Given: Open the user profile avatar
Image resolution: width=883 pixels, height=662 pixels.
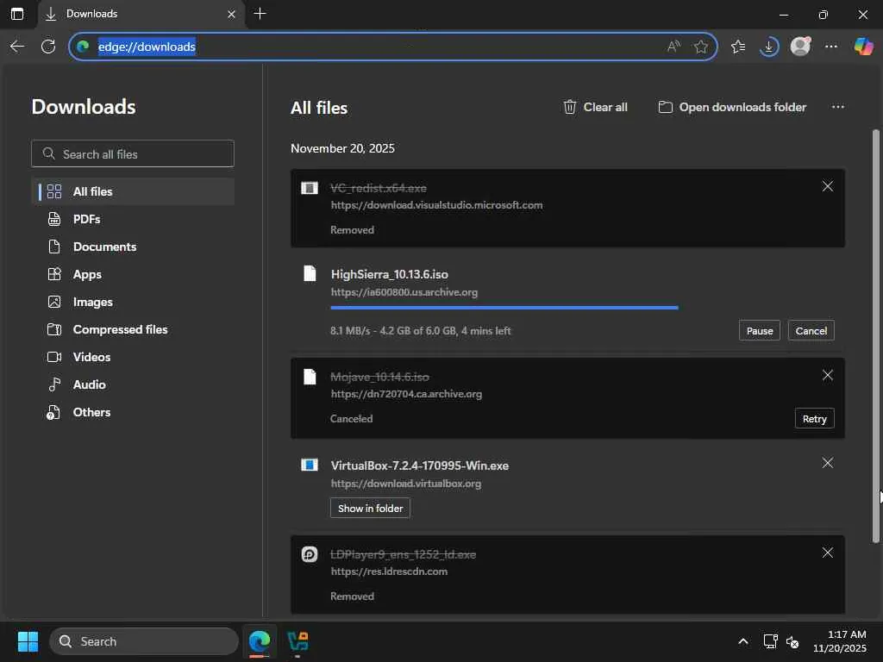Looking at the screenshot, I should (800, 47).
